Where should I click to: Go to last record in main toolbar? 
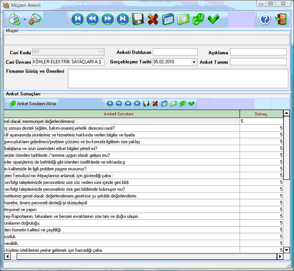pos(123,19)
